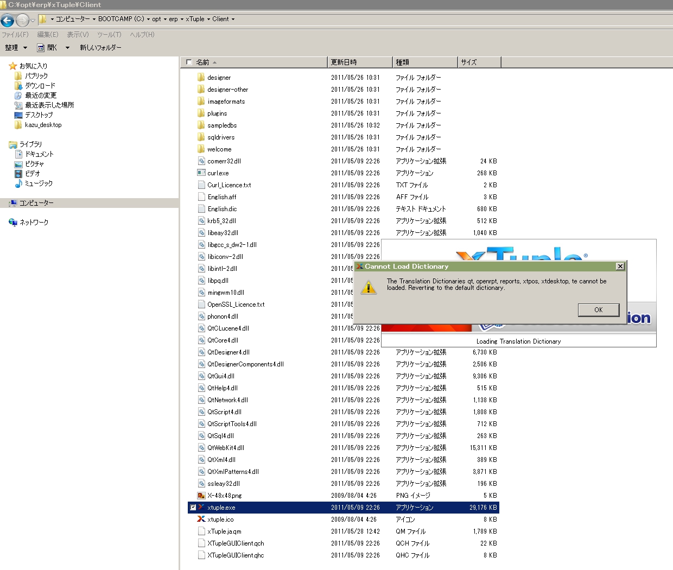Select the xTuple.ja.qm file name
The width and height of the screenshot is (673, 570).
[224, 531]
